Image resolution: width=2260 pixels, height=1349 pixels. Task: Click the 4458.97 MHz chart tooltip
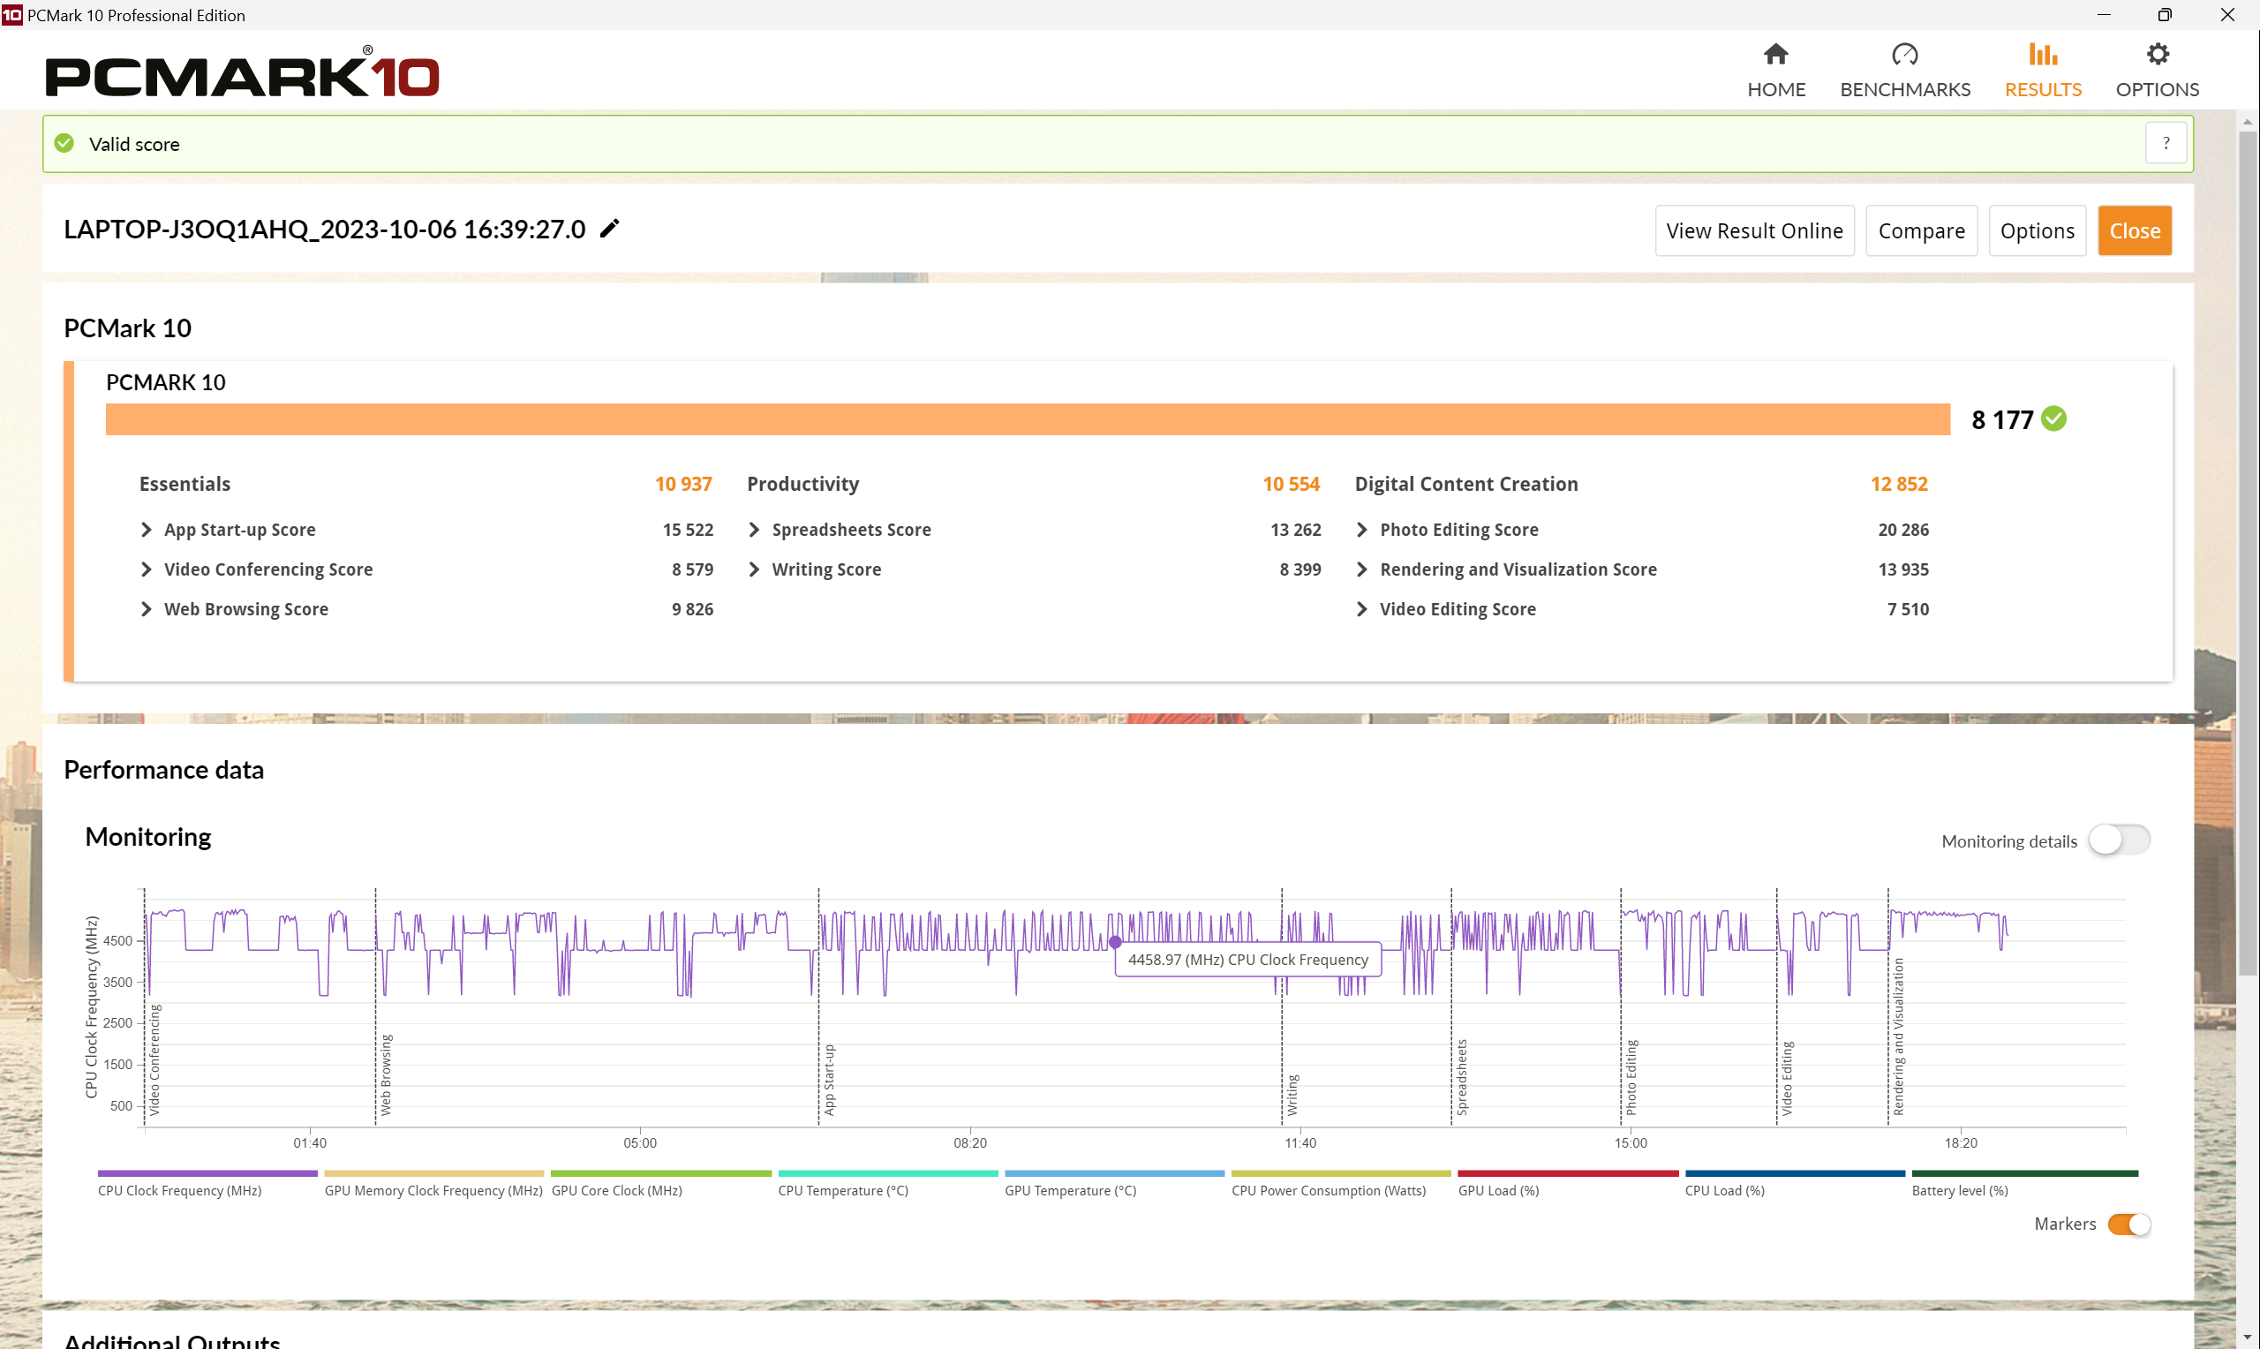click(x=1247, y=960)
